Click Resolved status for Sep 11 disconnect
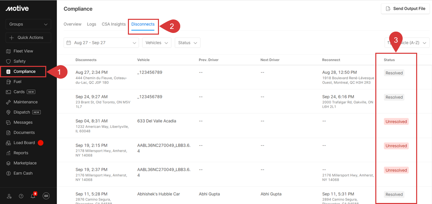Screen dimensions: 432x204 (x=394, y=195)
